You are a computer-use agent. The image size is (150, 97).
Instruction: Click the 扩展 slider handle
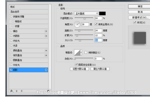tap(77, 35)
